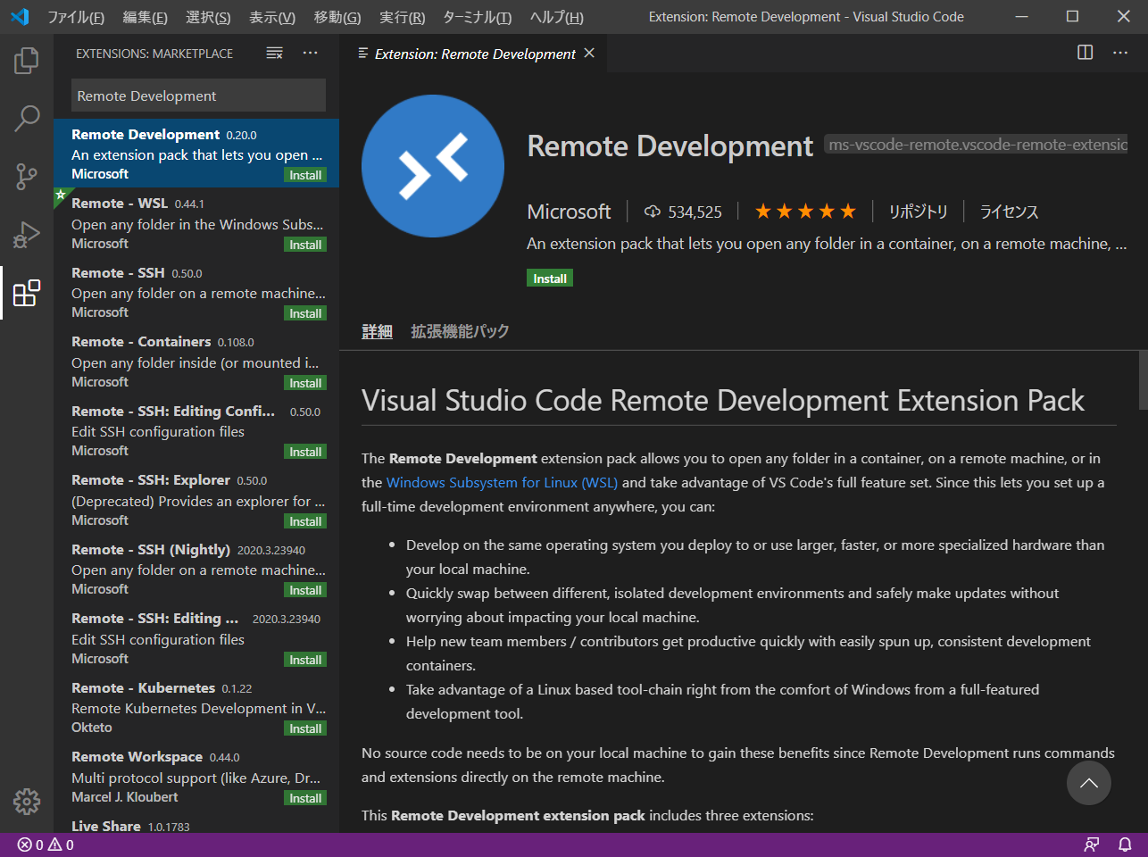Open the ターミナル menu
The height and width of the screenshot is (857, 1148).
(477, 17)
